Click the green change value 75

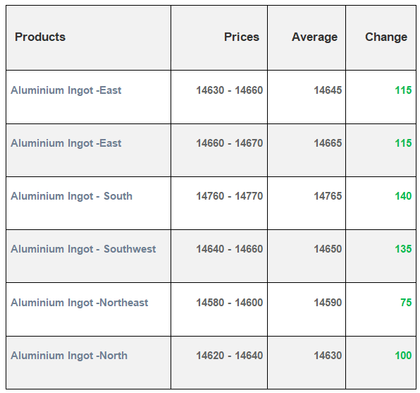click(x=406, y=303)
